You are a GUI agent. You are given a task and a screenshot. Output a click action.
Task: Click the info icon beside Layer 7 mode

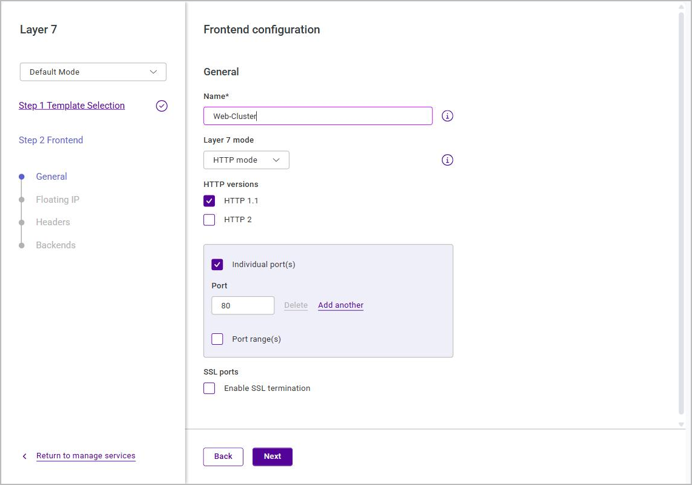pyautogui.click(x=447, y=160)
